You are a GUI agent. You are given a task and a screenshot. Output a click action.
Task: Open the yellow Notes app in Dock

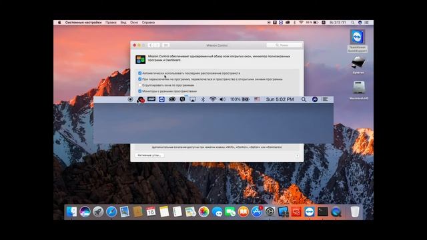pos(164,211)
